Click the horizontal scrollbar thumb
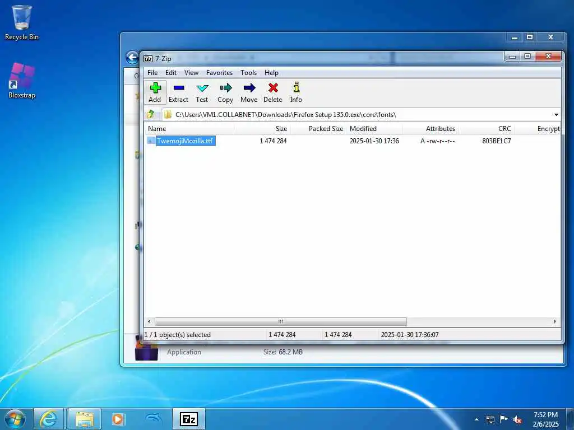This screenshot has height=430, width=574. (280, 321)
